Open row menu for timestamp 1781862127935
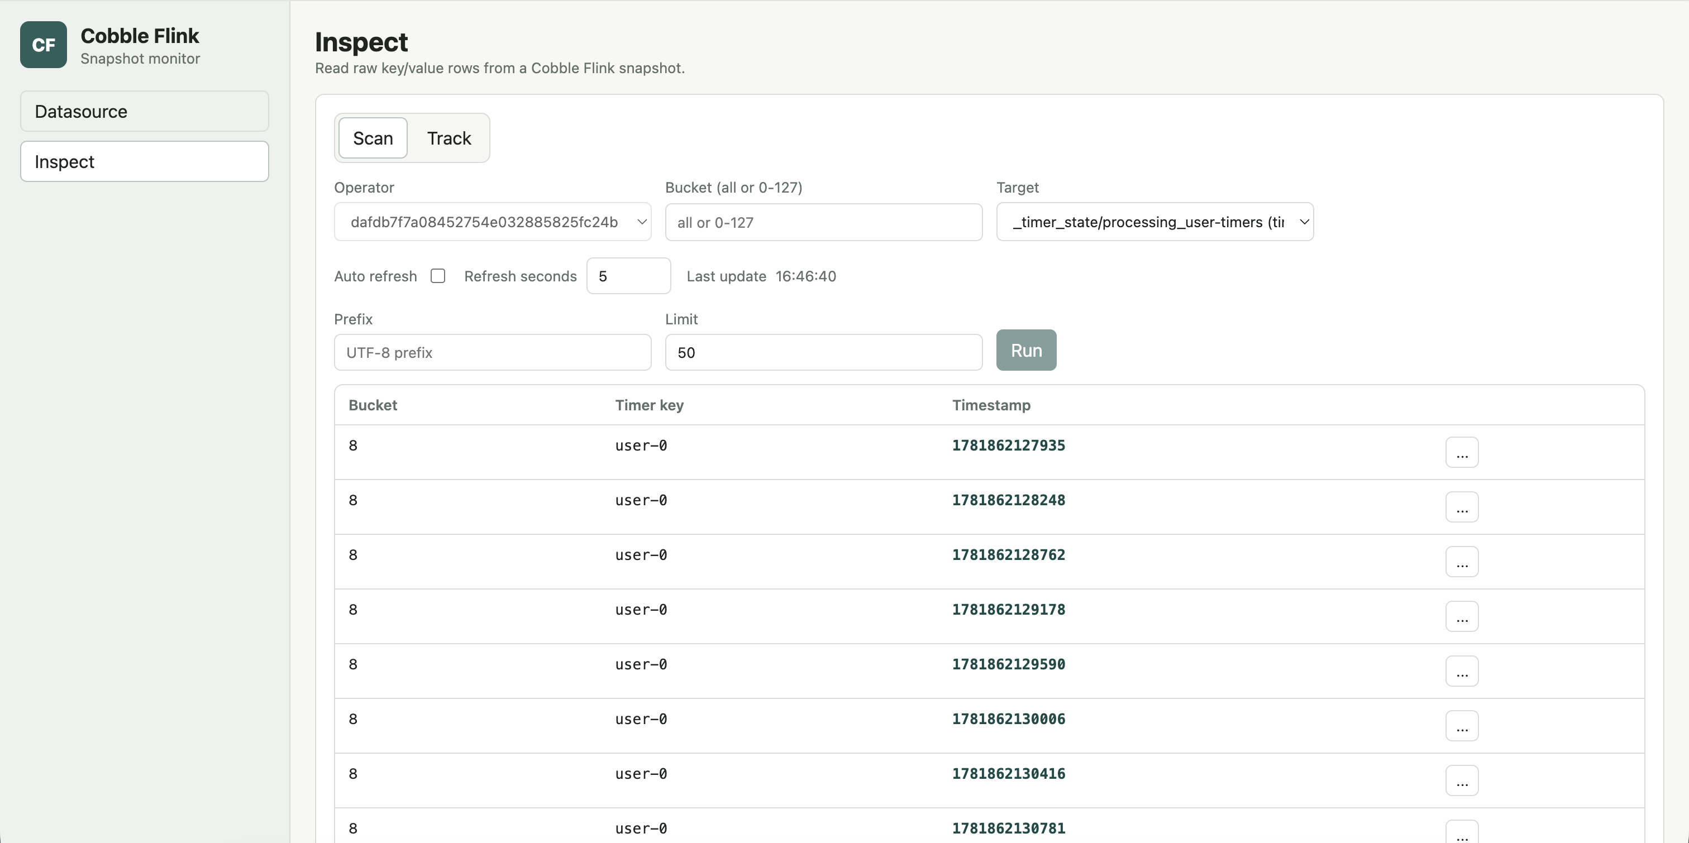 [1462, 452]
